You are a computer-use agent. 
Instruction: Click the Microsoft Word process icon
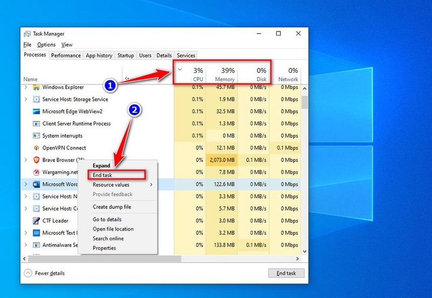36,184
